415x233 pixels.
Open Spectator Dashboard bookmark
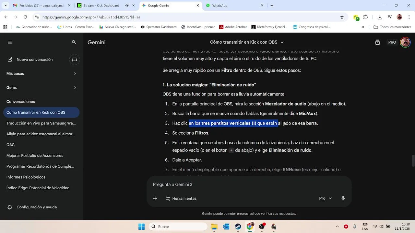tap(158, 27)
